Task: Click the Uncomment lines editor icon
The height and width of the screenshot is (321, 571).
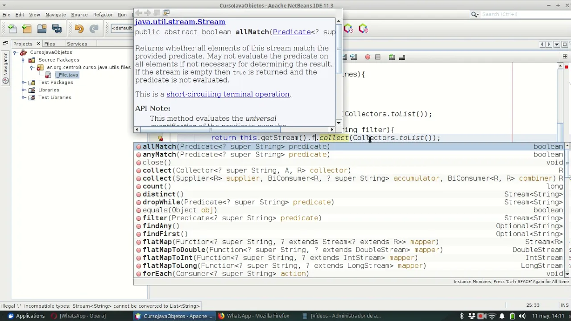Action: pos(402,57)
